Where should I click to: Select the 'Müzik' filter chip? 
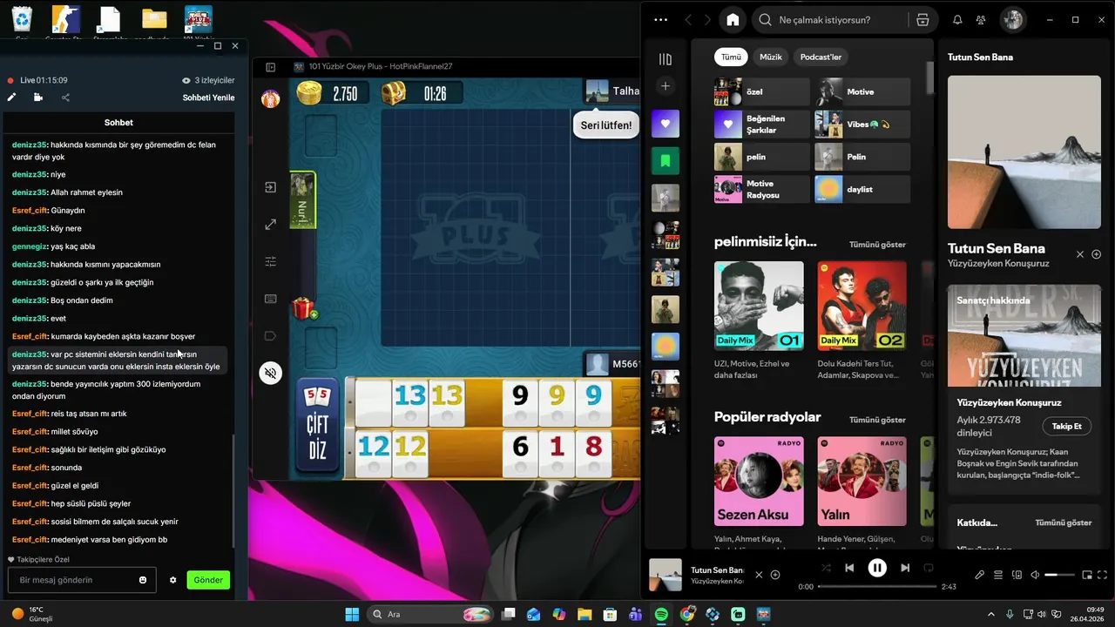click(771, 57)
